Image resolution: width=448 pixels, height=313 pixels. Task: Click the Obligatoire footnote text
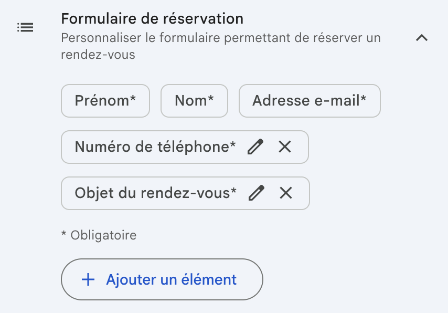click(x=103, y=235)
